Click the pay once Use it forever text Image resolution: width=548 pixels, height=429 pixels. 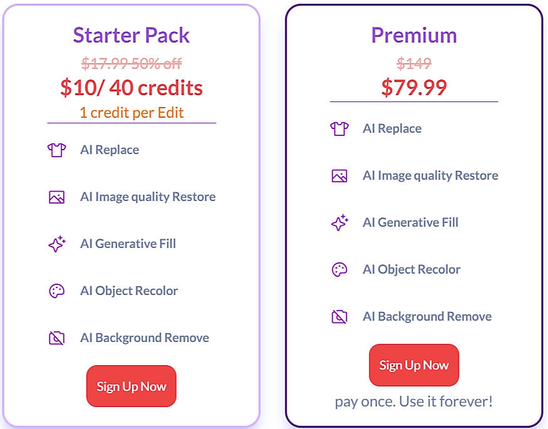click(414, 401)
